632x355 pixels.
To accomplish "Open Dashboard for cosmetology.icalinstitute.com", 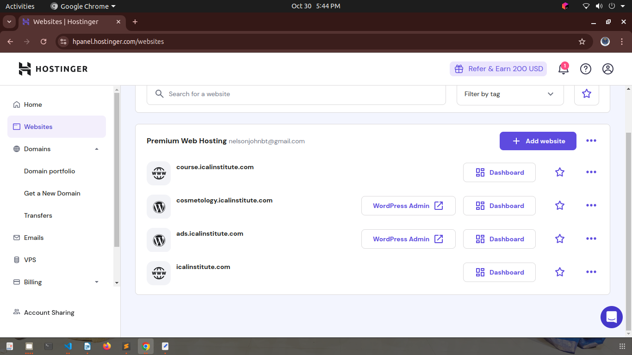I will (x=499, y=206).
